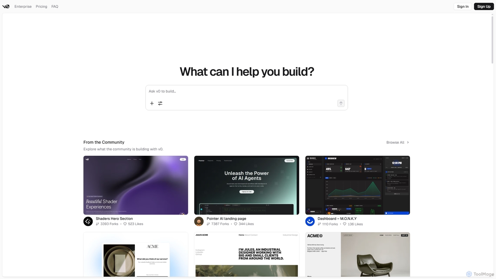
Task: Focus the 'Ask v0 to build' prompt field
Action: coord(246,91)
